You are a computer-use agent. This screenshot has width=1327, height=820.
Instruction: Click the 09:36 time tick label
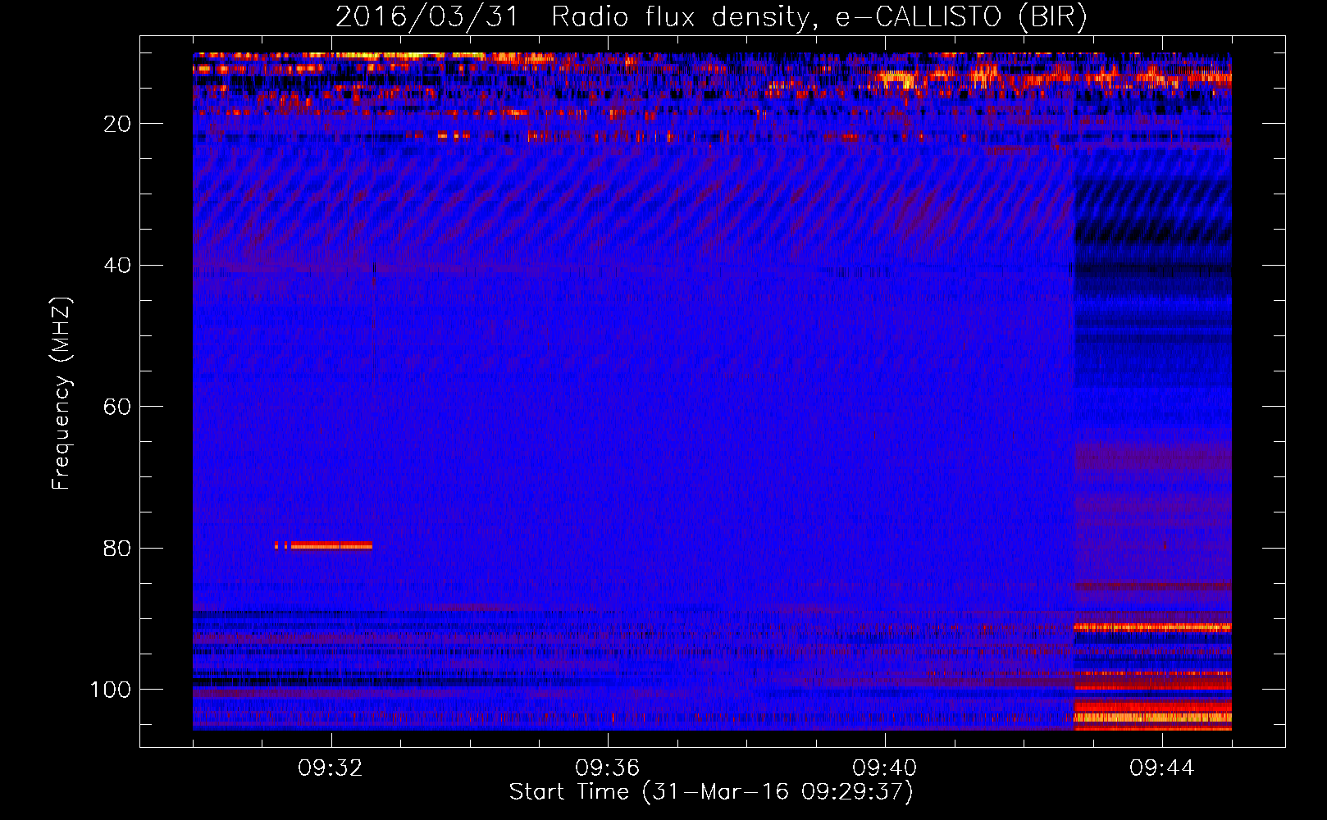(x=608, y=768)
